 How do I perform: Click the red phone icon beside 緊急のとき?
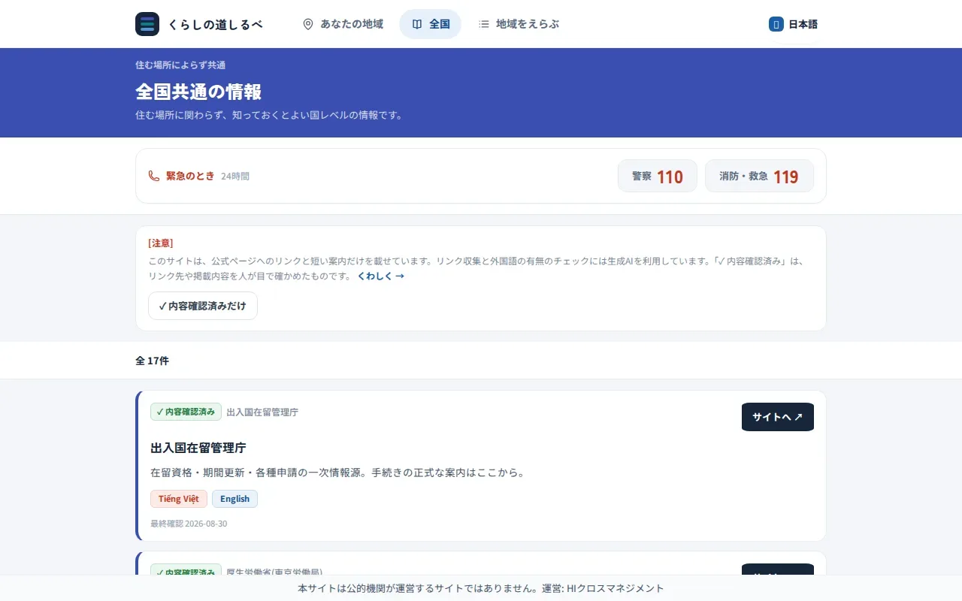point(154,176)
